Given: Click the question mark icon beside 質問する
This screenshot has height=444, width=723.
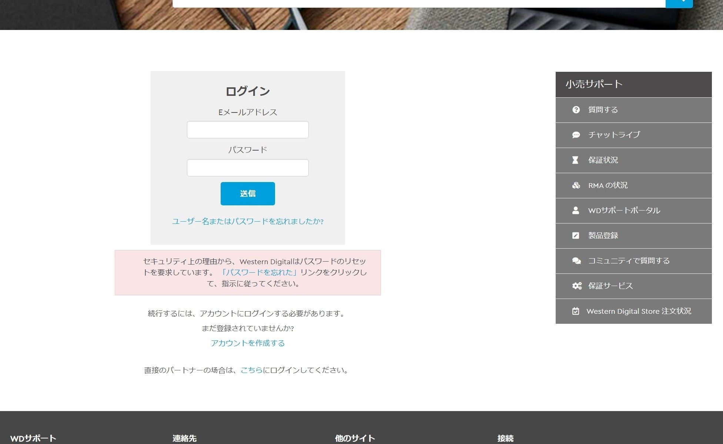Looking at the screenshot, I should click(x=576, y=110).
